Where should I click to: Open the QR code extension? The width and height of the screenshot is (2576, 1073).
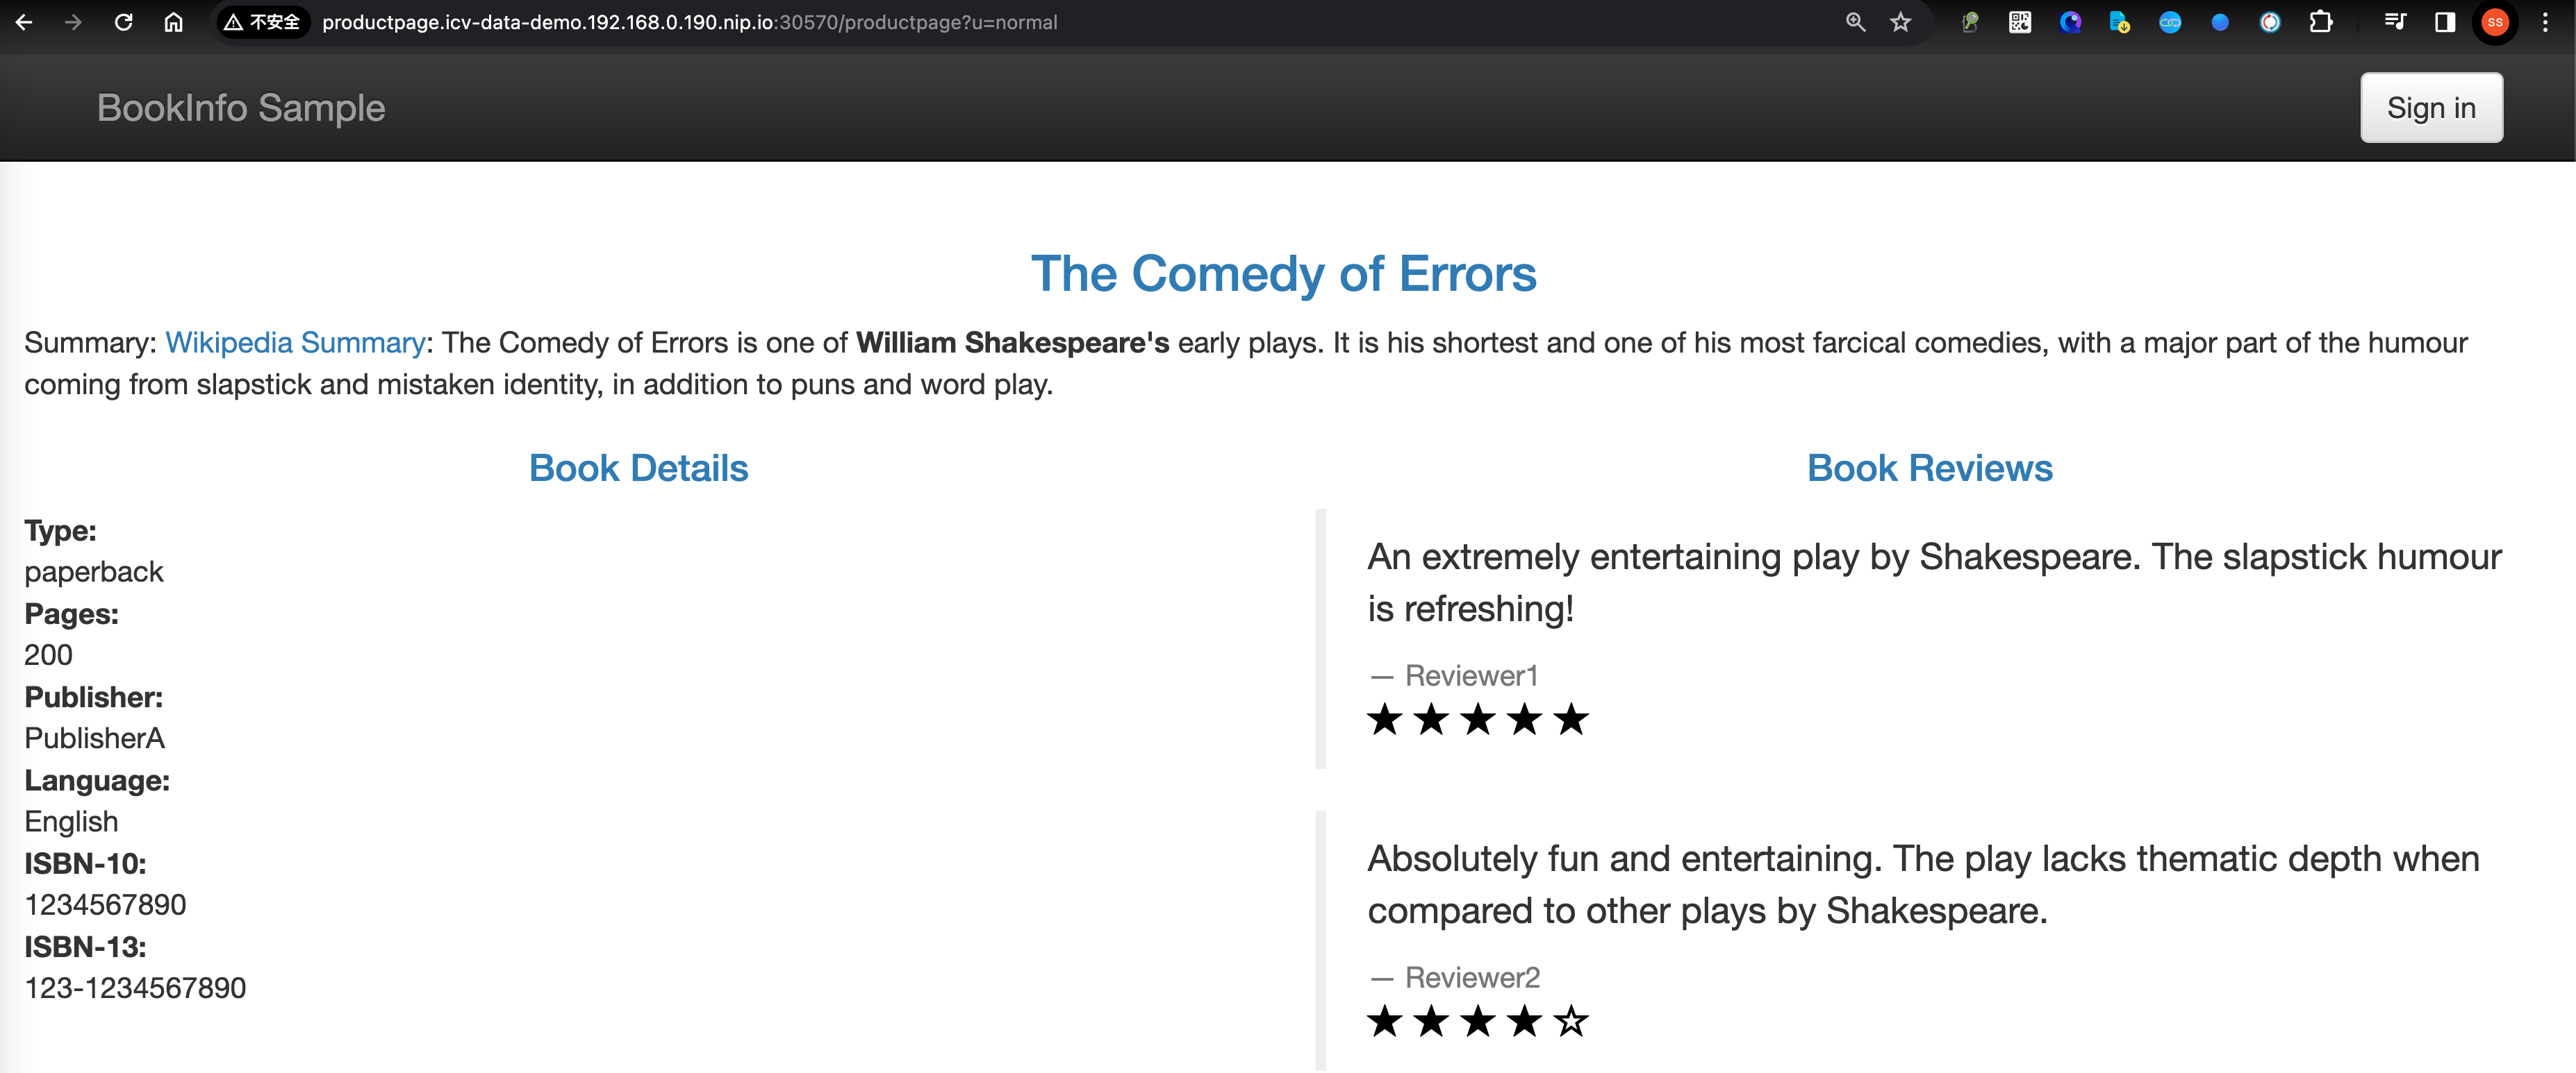2020,22
